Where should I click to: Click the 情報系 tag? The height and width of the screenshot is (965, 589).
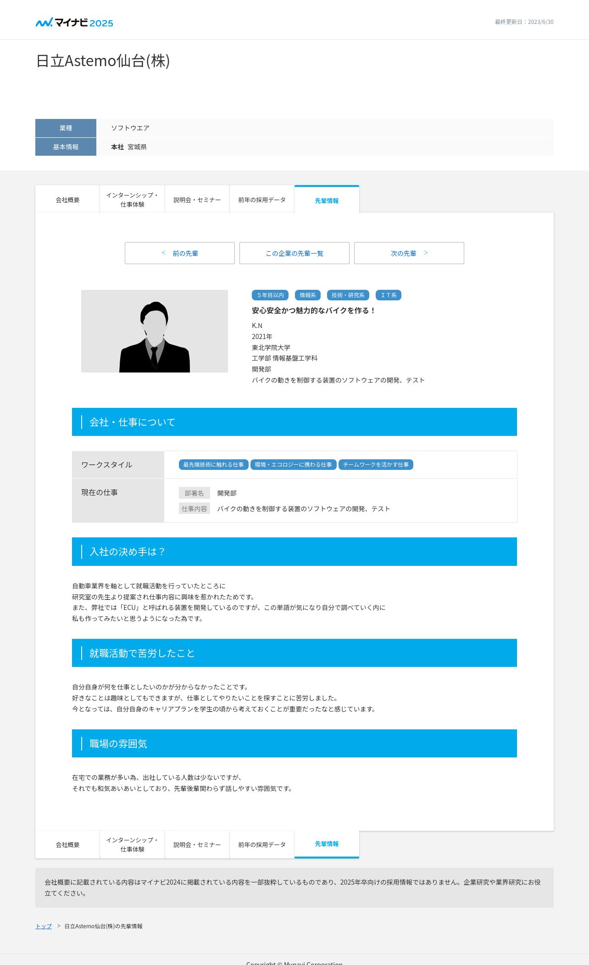tap(308, 295)
